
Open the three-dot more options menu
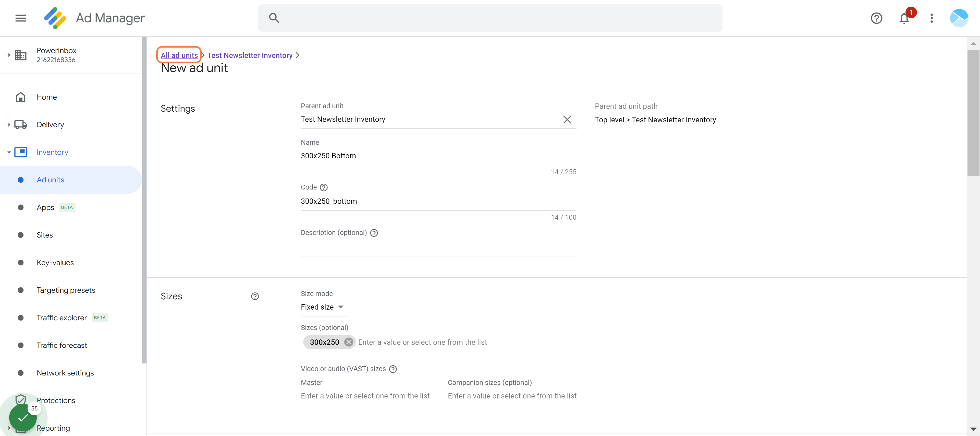(x=931, y=18)
